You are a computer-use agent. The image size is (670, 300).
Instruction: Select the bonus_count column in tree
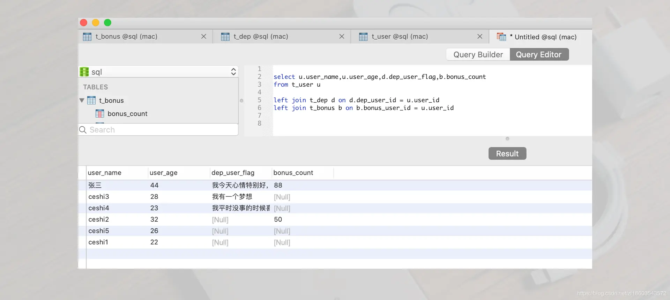[127, 114]
